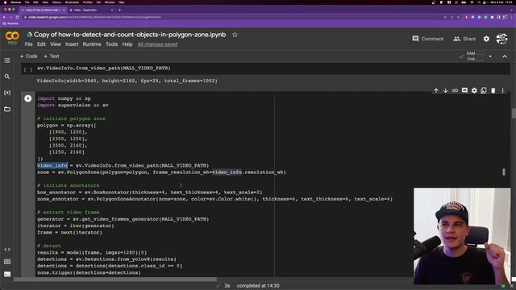This screenshot has width=516, height=290.
Task: Collapse the Colab header with chevron
Action: 505,56
